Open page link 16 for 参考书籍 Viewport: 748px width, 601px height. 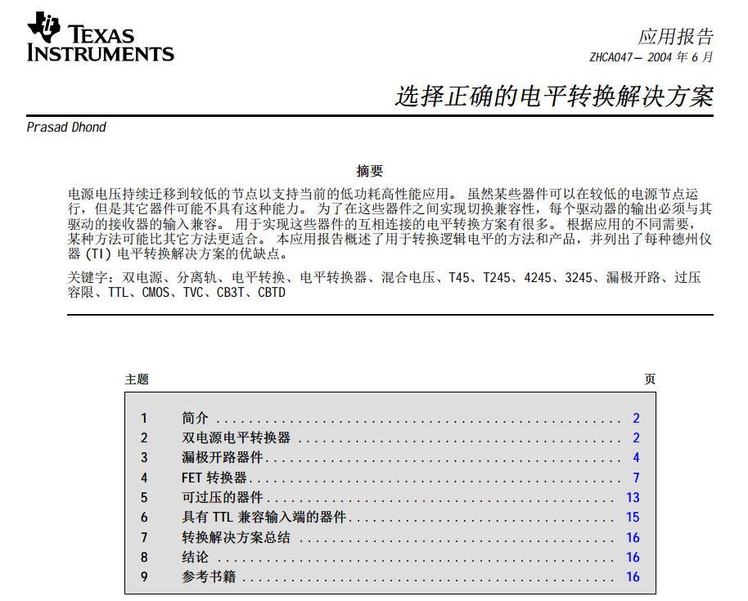[633, 576]
